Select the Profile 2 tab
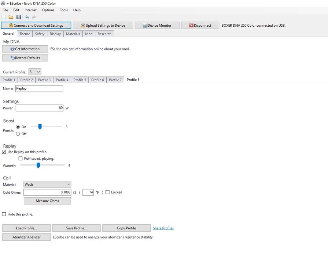Image resolution: width=328 pixels, height=274 pixels. pos(26,80)
